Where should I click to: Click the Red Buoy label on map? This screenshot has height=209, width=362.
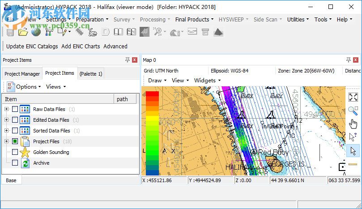coord(273,152)
